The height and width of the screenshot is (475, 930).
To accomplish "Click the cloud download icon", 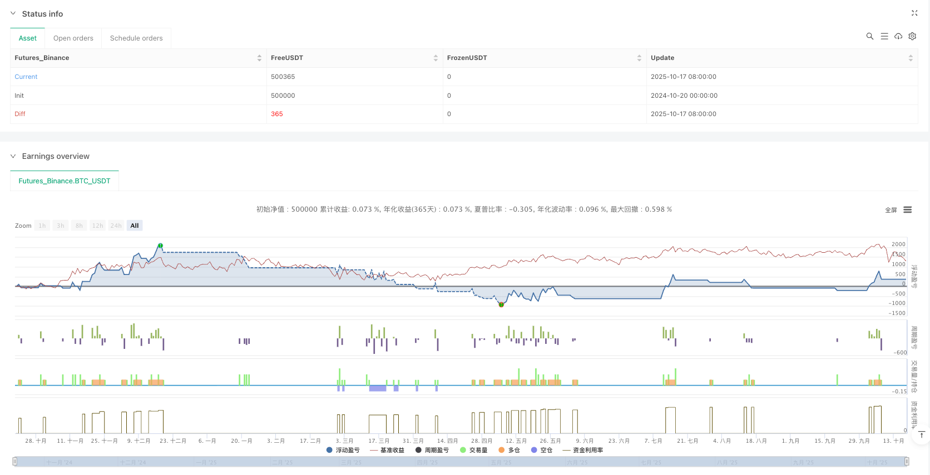I will tap(898, 36).
